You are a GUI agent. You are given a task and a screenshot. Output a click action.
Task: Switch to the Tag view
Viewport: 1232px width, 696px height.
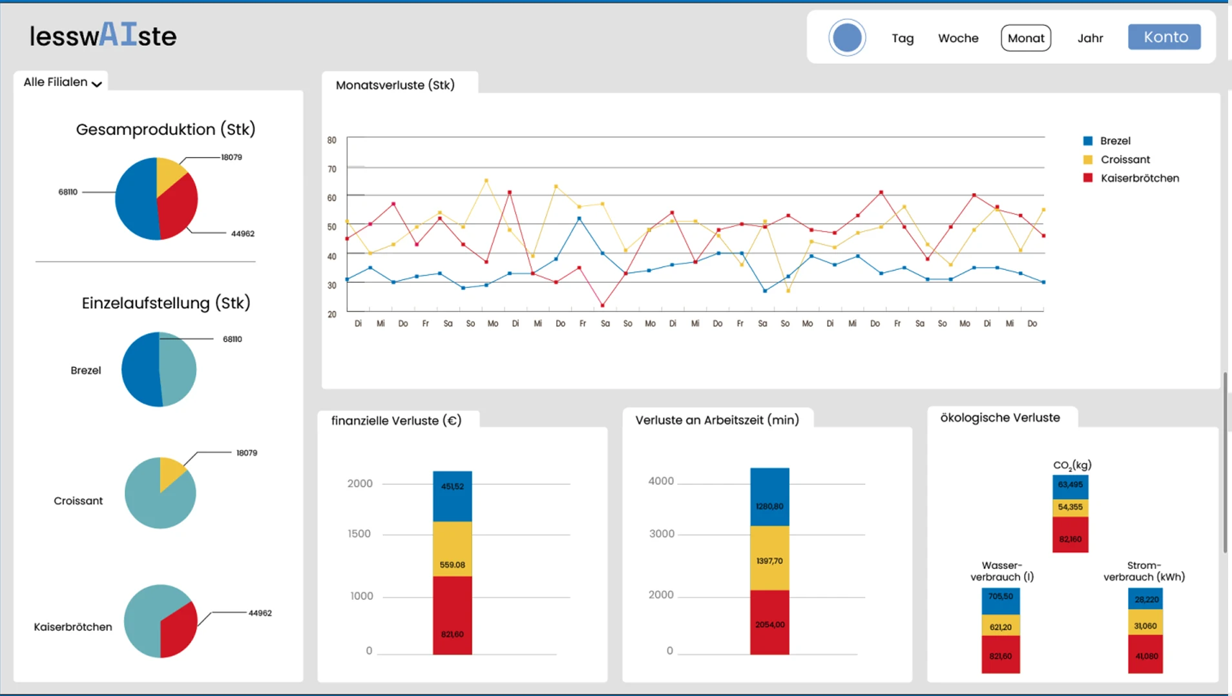click(903, 38)
